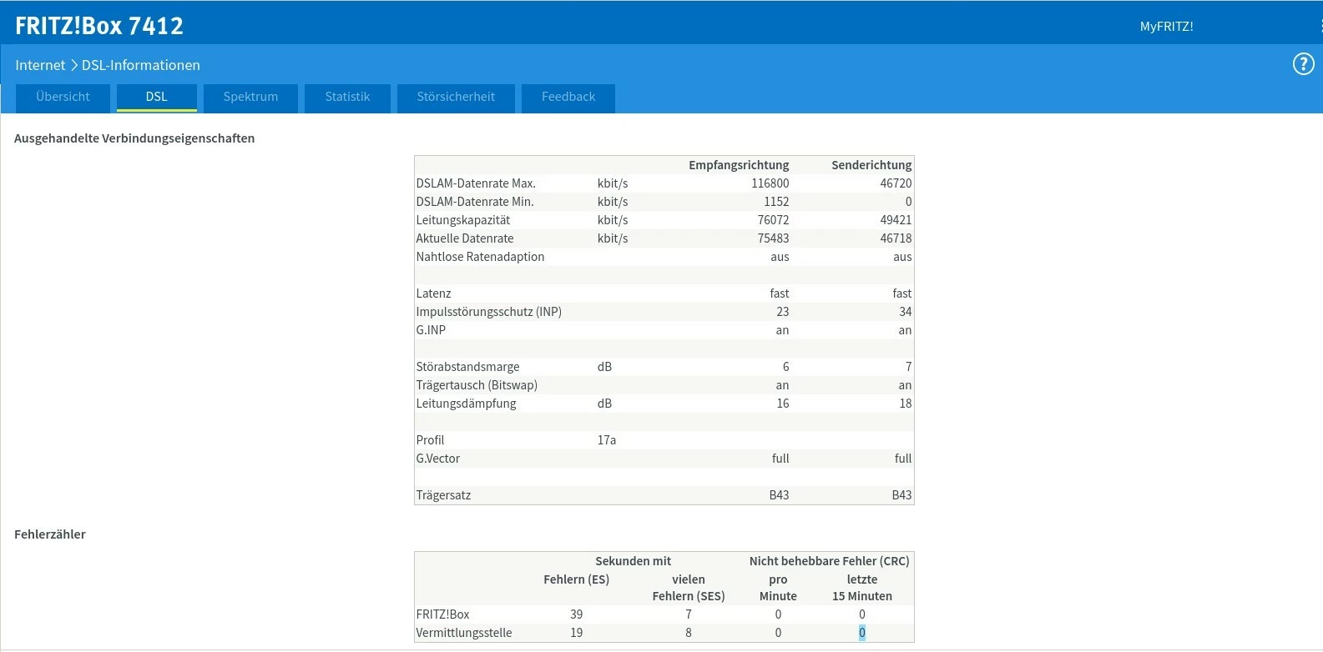Click the DSL-Informationen breadcrumb
The width and height of the screenshot is (1323, 652).
click(x=141, y=65)
